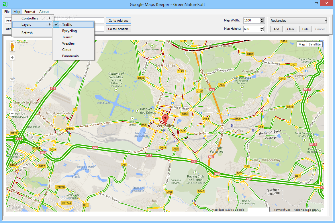Increase Map Width with up arrow
The width and height of the screenshot is (335, 223).
(x=262, y=19)
